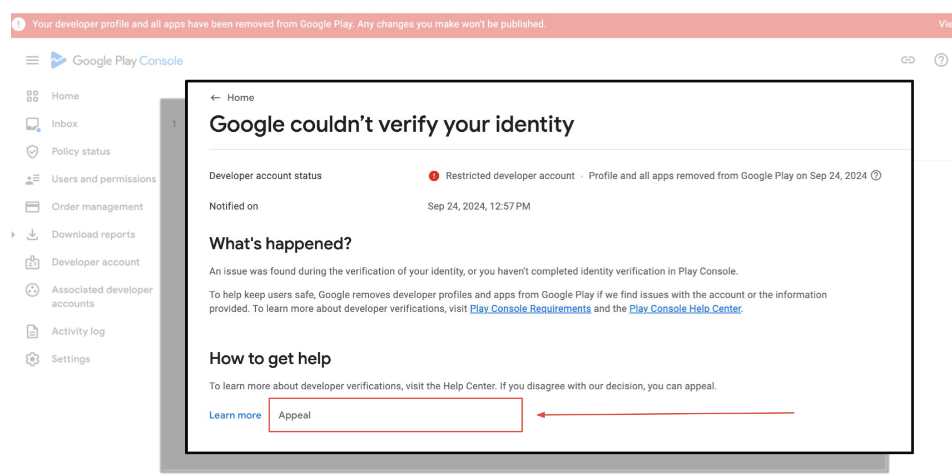The width and height of the screenshot is (952, 476).
Task: Open Users and permissions page
Action: 103,179
